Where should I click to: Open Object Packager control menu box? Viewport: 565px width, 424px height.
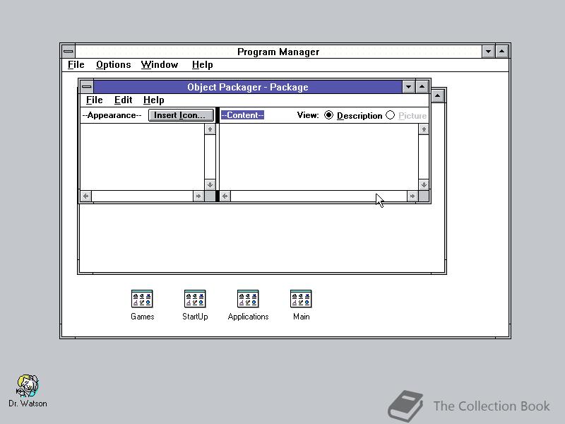tap(86, 86)
